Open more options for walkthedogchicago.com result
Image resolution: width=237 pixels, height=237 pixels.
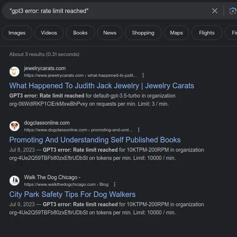pyautogui.click(x=115, y=184)
